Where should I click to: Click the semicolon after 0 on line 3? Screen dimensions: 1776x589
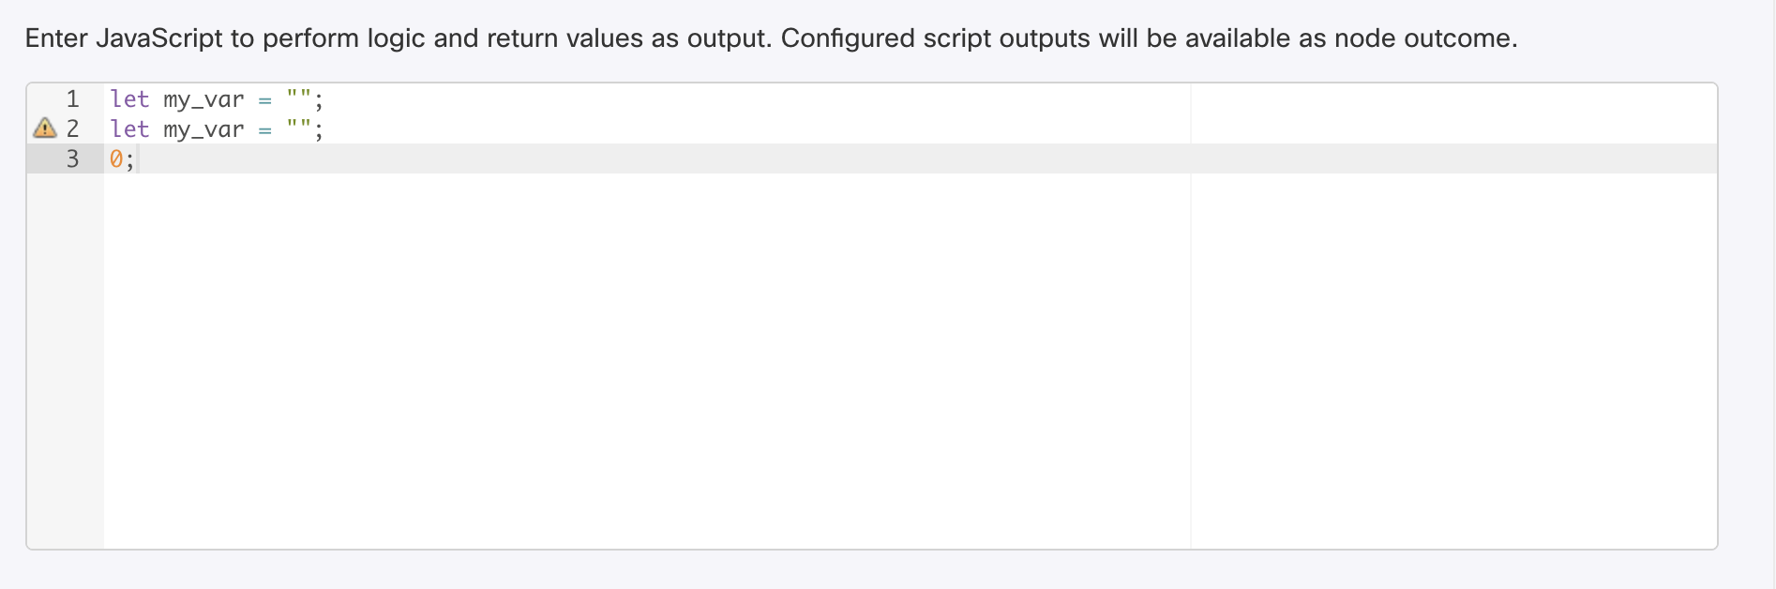[129, 161]
